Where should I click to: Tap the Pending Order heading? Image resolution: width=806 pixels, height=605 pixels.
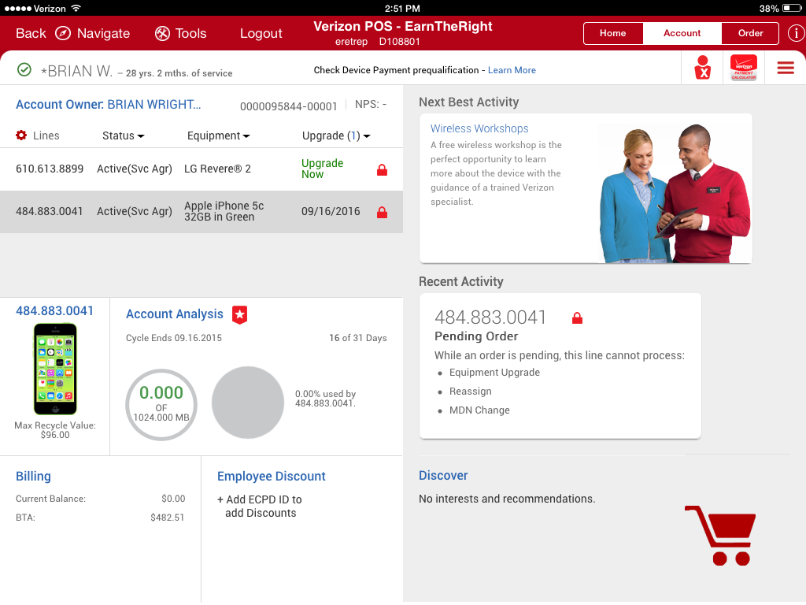point(476,336)
